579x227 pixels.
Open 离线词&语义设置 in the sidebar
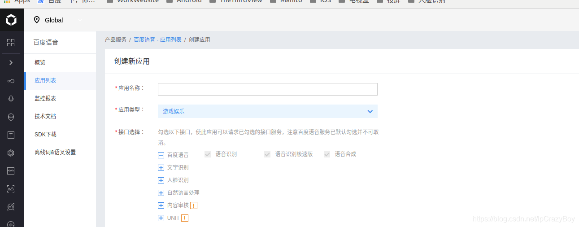point(60,152)
